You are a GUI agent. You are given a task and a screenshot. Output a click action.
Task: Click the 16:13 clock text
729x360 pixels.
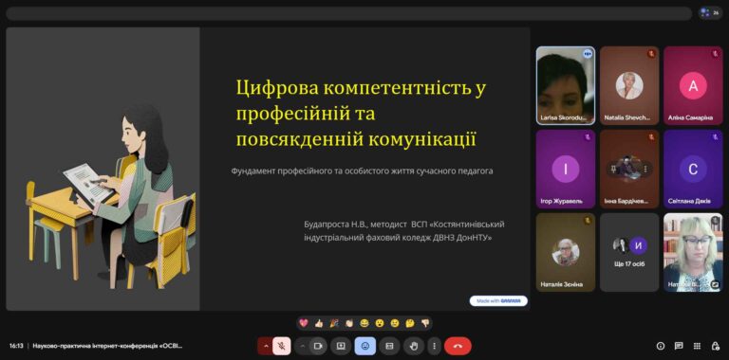coord(16,346)
